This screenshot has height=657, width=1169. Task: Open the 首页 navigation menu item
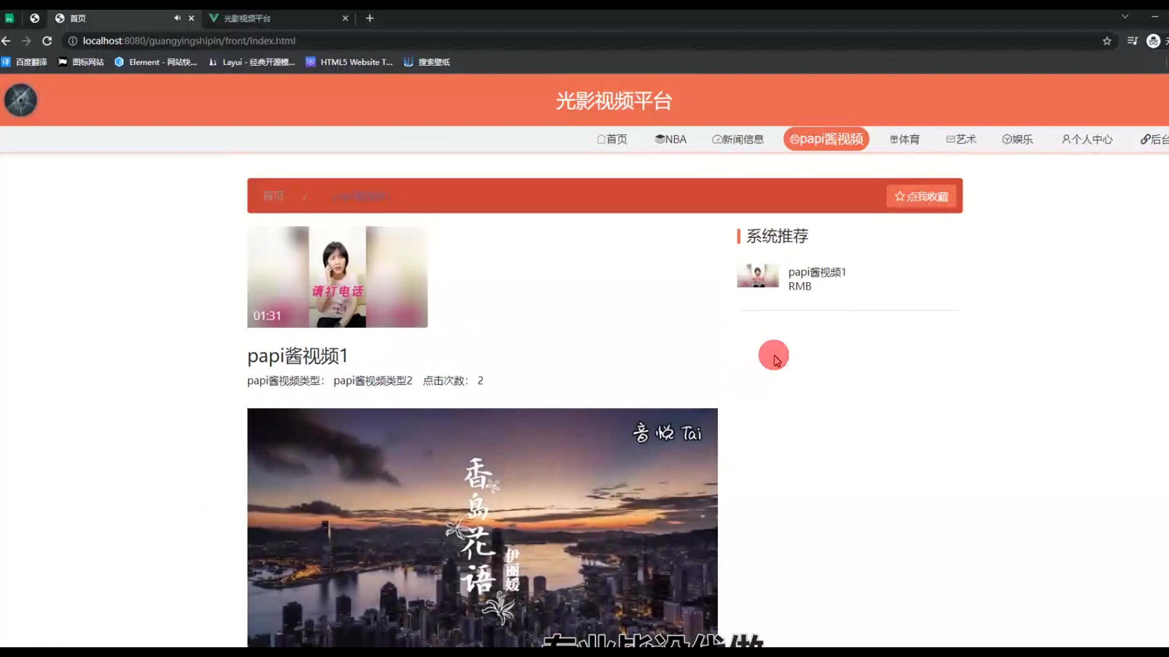pos(612,139)
